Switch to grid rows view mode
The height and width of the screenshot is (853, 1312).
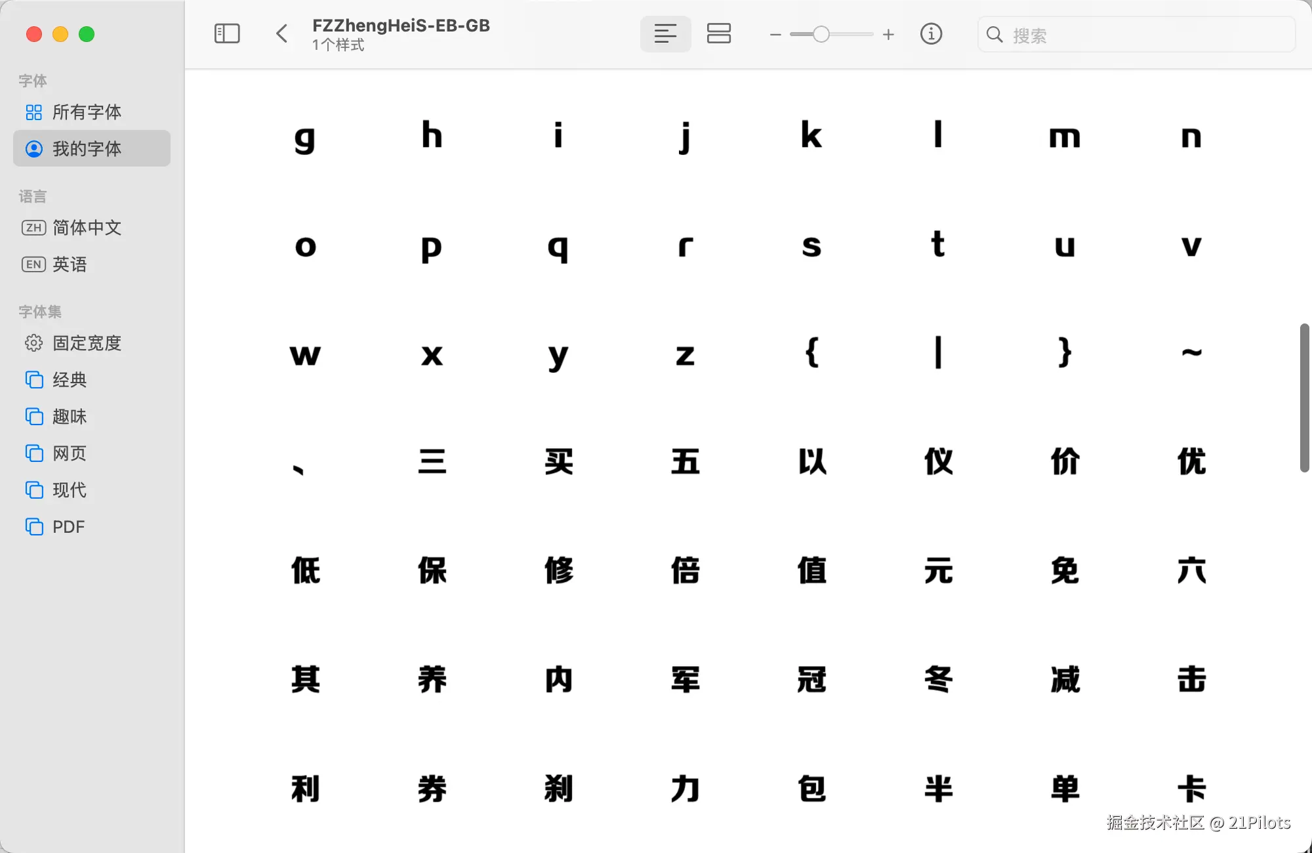719,33
